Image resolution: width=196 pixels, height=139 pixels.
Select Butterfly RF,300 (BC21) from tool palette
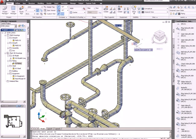[184, 89]
